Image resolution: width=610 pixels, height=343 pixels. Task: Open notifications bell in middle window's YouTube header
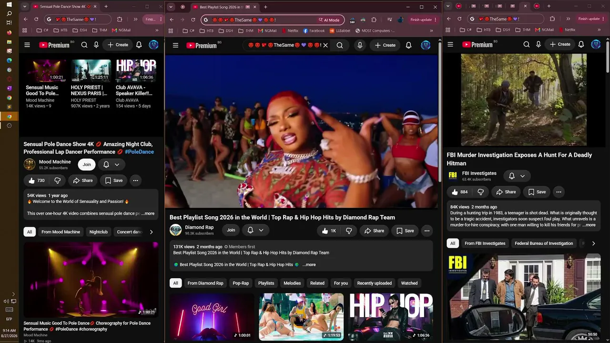point(408,45)
